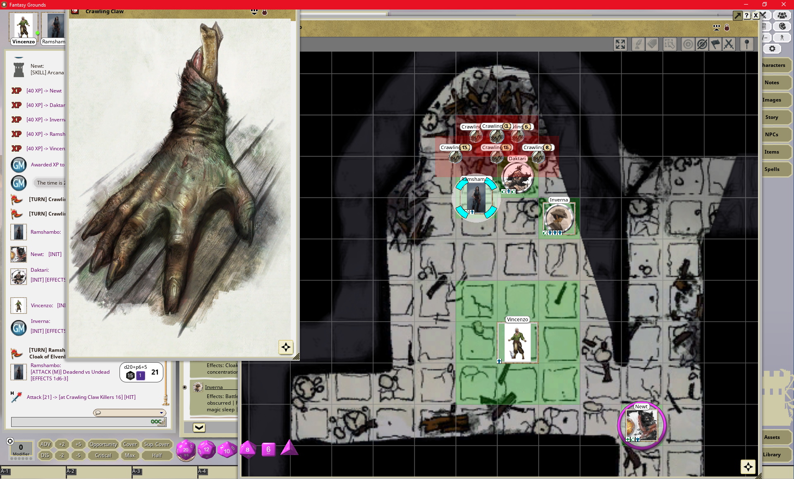Click the Vincenzo token on the map
The height and width of the screenshot is (479, 794).
tap(517, 343)
